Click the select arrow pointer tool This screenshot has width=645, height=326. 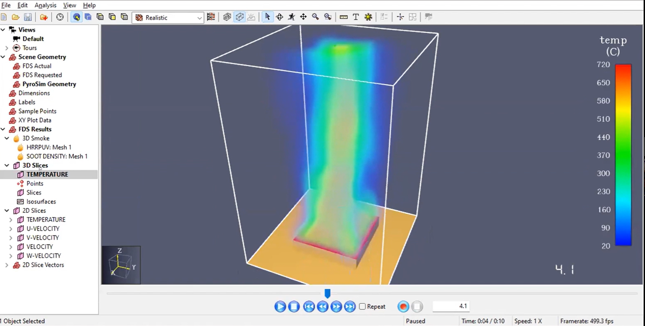pyautogui.click(x=267, y=17)
